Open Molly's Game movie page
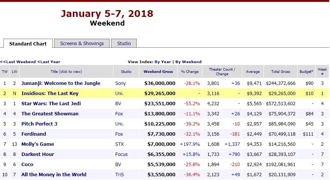This screenshot has width=330, height=180. tap(38, 144)
